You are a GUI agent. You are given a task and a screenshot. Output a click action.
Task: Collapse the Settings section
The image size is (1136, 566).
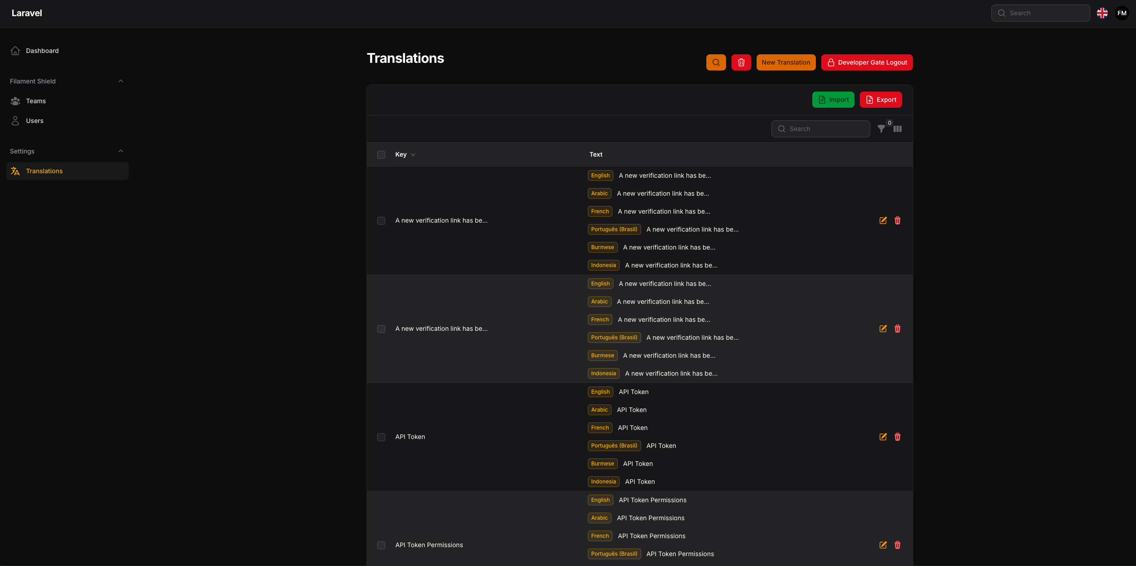click(x=120, y=151)
